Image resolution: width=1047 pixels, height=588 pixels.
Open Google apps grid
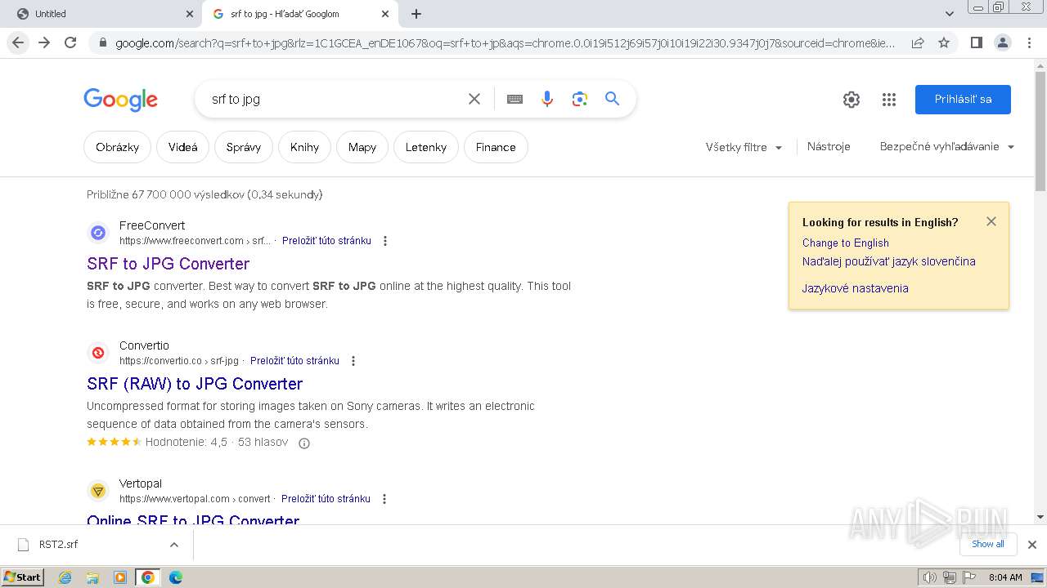point(889,100)
